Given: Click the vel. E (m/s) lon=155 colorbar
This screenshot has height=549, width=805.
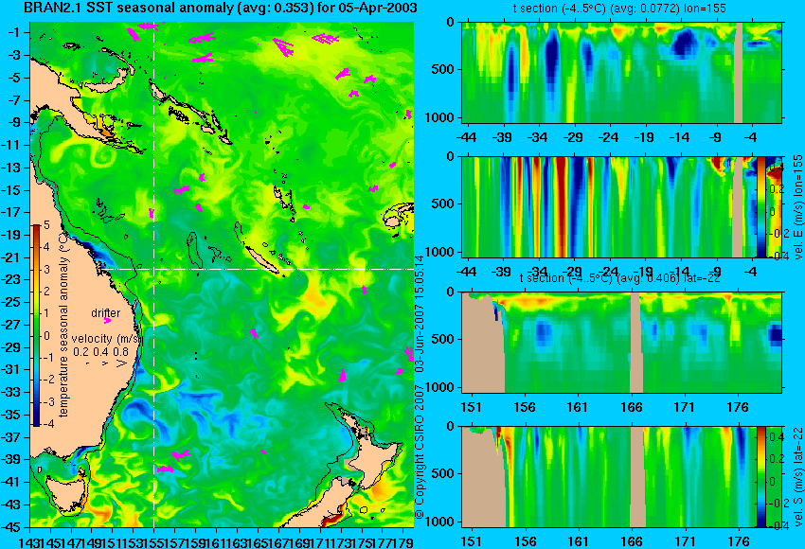Looking at the screenshot, I should [x=761, y=207].
